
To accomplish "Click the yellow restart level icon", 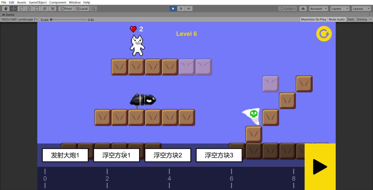I will 324,34.
